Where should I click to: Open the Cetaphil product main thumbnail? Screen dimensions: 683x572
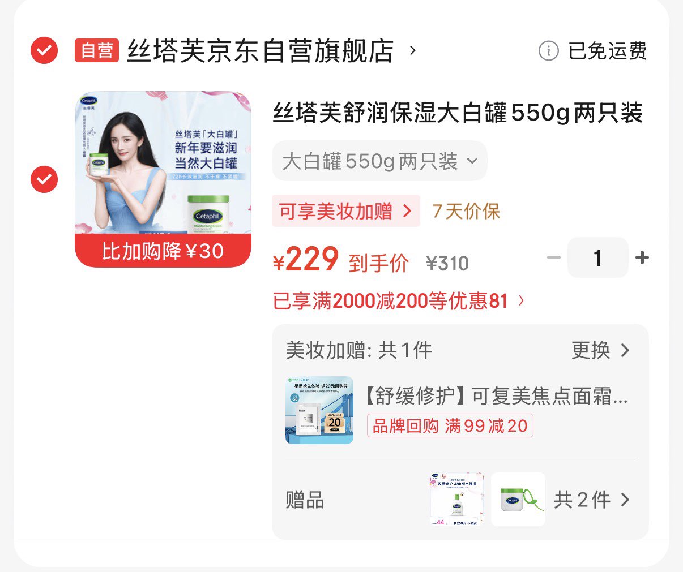(x=163, y=179)
